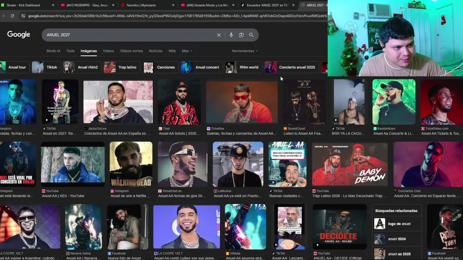463x260 pixels.
Task: Close the Stream - Kick Dashboard tab
Action: (x=53, y=5)
